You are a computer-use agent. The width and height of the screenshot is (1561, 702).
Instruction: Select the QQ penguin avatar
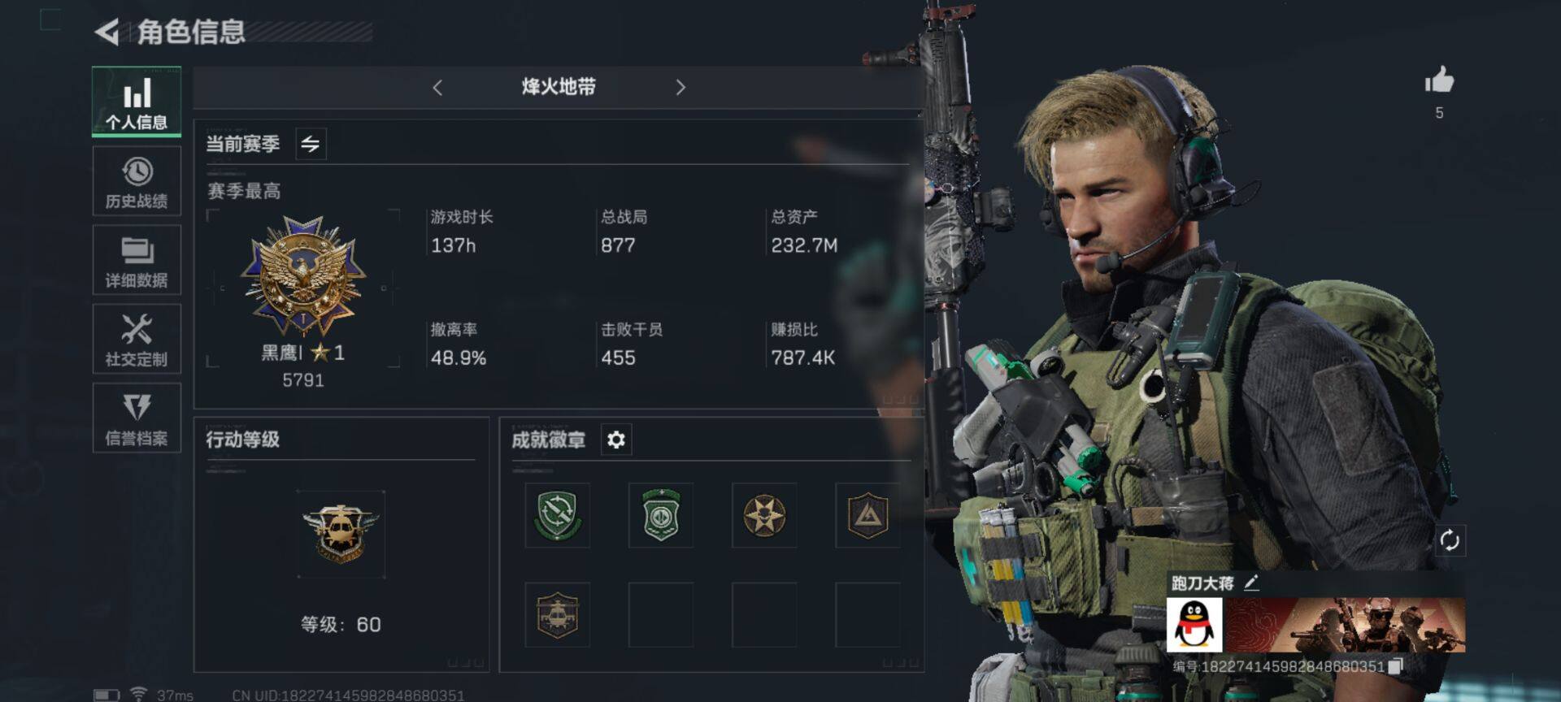coord(1194,625)
